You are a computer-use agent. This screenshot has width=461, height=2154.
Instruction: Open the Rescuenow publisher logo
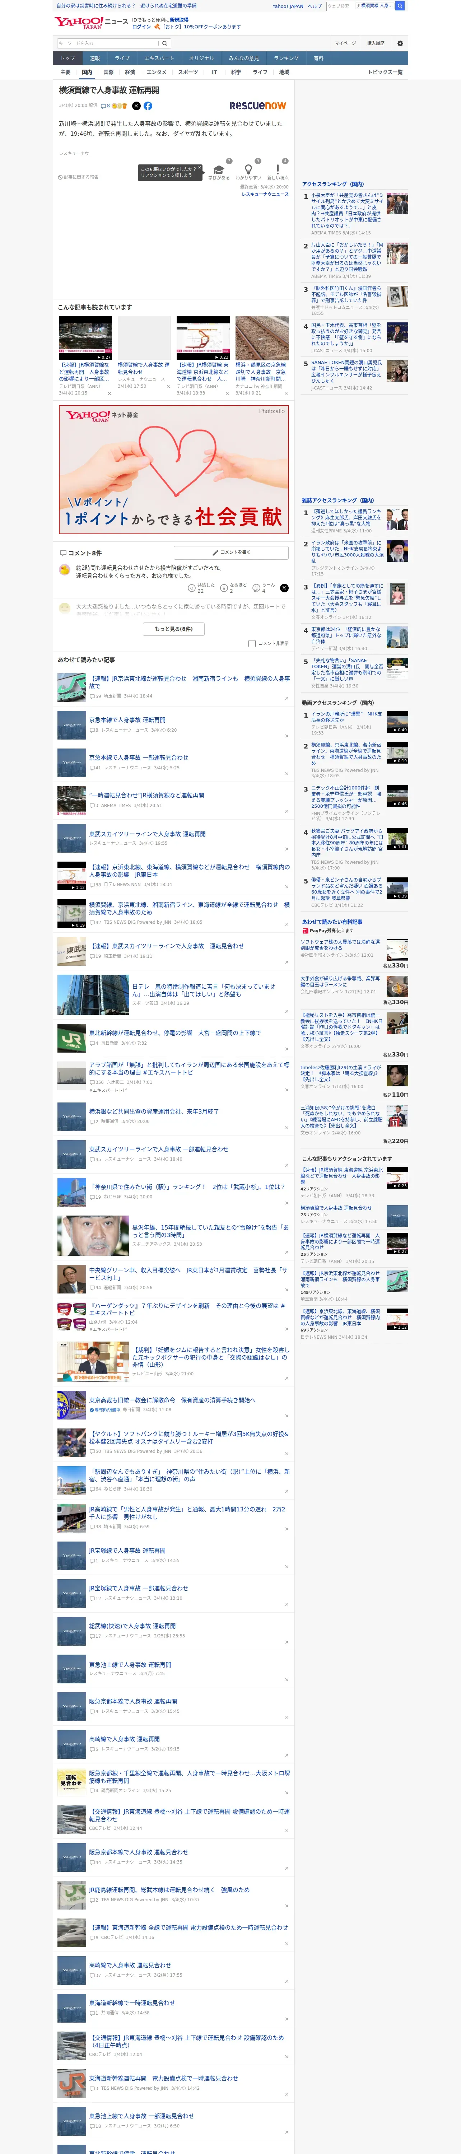tap(258, 106)
